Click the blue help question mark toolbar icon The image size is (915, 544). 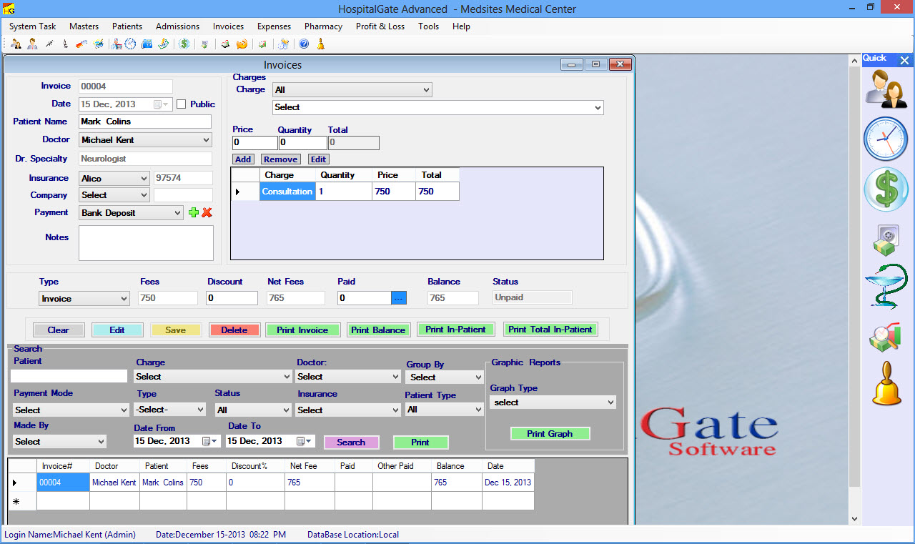click(304, 44)
